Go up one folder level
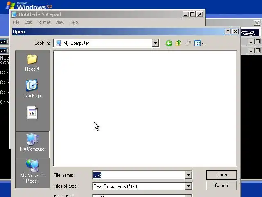262x197 pixels. pyautogui.click(x=178, y=43)
